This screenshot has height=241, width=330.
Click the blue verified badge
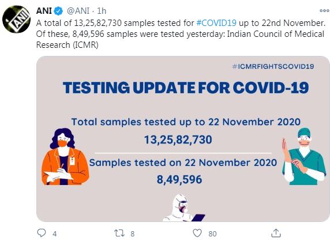tap(58, 11)
